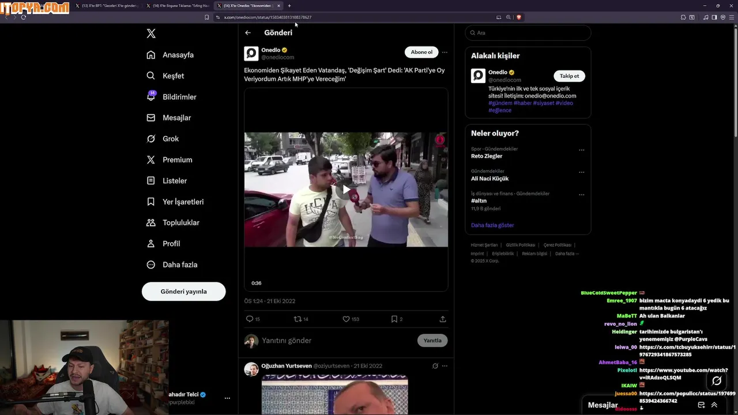The height and width of the screenshot is (415, 738).
Task: Switch to 'Boğuna Tıklama' browser tab
Action: 177,6
